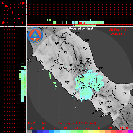Screen dimensions: 133x133
Task: Click the 'HVMI [dBZ]' label
Action: point(37,123)
